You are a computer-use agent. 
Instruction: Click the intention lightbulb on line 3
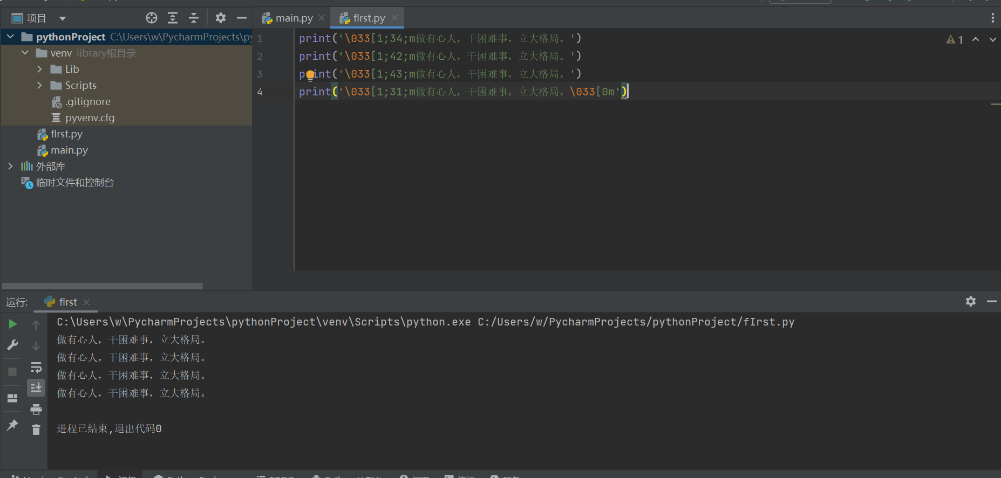(310, 75)
